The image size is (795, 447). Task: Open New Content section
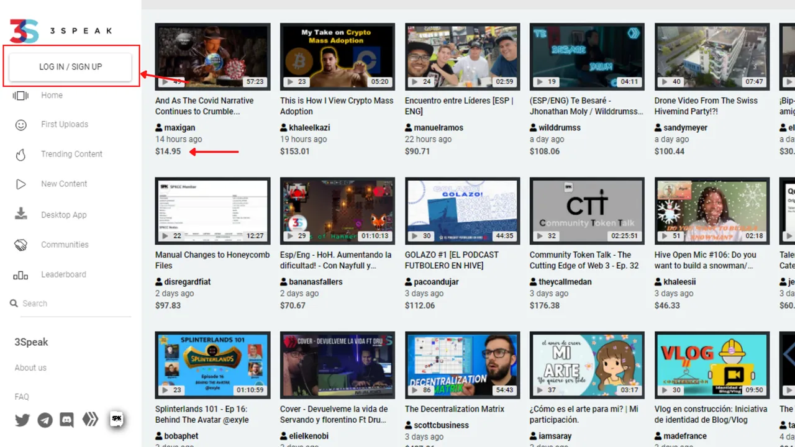point(64,184)
